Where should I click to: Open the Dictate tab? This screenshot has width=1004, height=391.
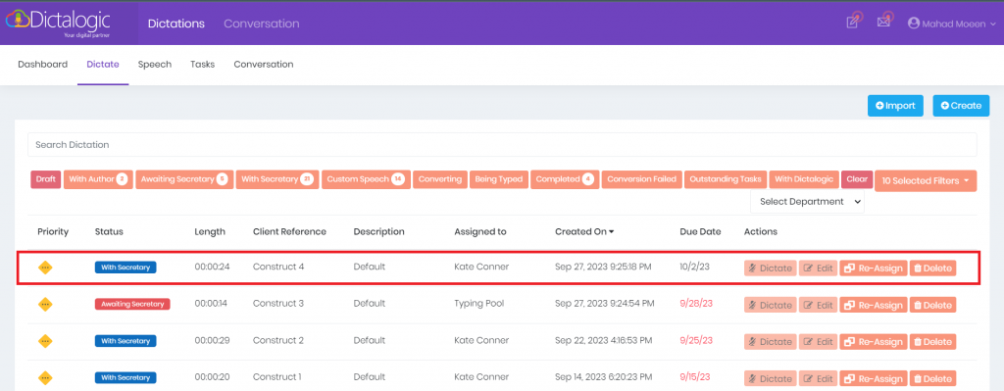click(103, 64)
